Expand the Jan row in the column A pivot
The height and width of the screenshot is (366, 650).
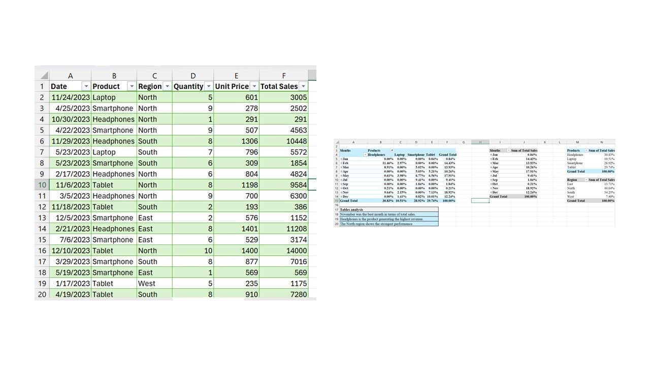pyautogui.click(x=341, y=159)
